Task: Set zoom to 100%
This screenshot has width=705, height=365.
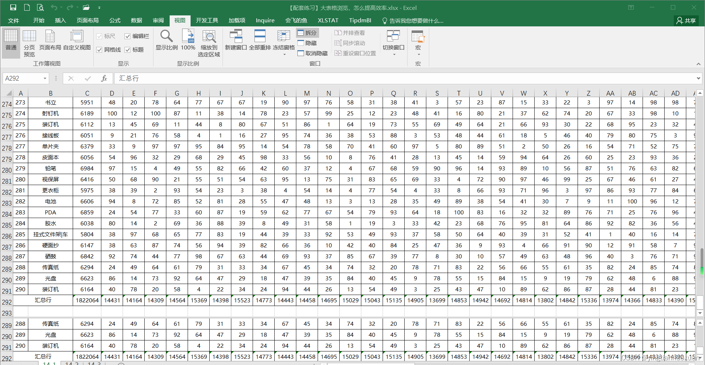Action: (x=188, y=40)
